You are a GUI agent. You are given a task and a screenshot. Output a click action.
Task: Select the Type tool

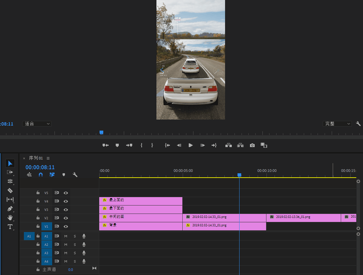click(10, 227)
